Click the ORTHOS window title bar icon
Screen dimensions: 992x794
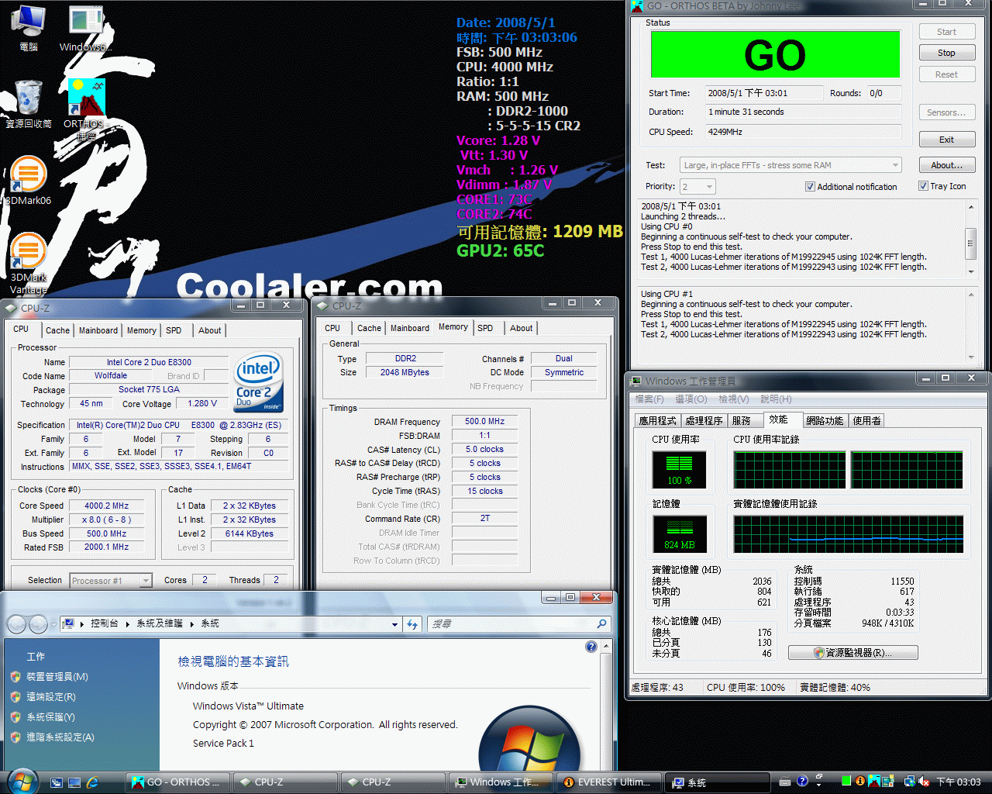tap(637, 6)
